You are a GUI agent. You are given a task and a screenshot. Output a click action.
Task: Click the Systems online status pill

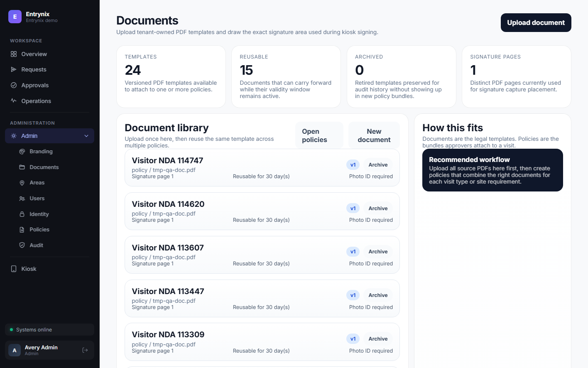[49, 329]
